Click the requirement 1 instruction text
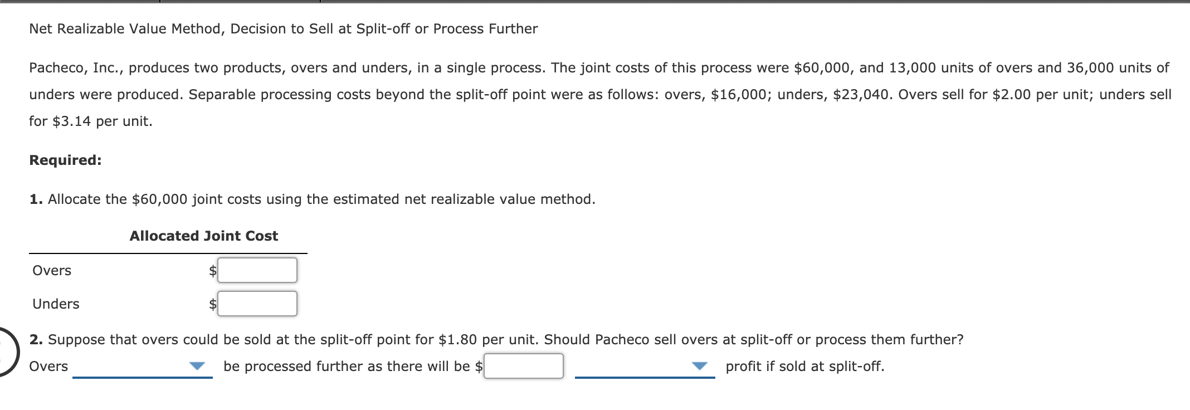 [313, 198]
